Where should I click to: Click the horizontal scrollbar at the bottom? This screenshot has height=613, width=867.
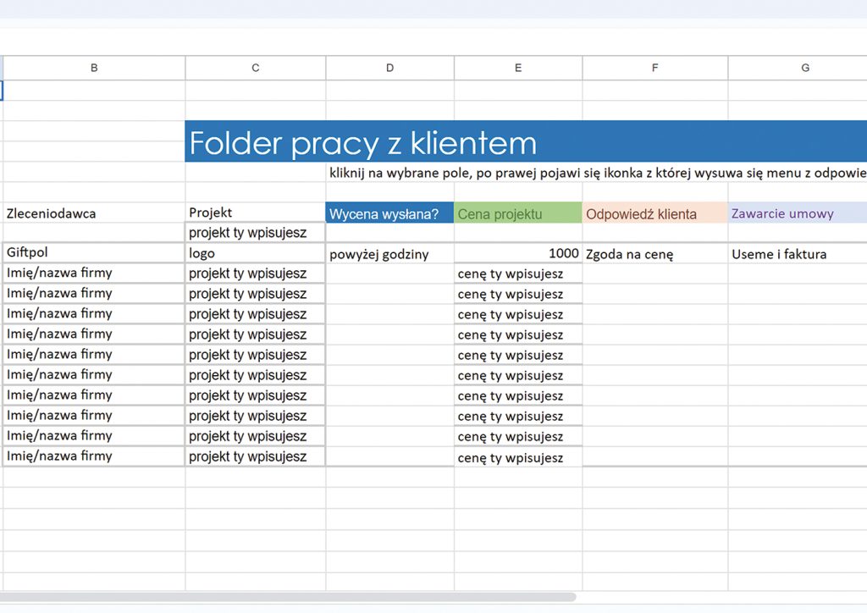pyautogui.click(x=288, y=597)
